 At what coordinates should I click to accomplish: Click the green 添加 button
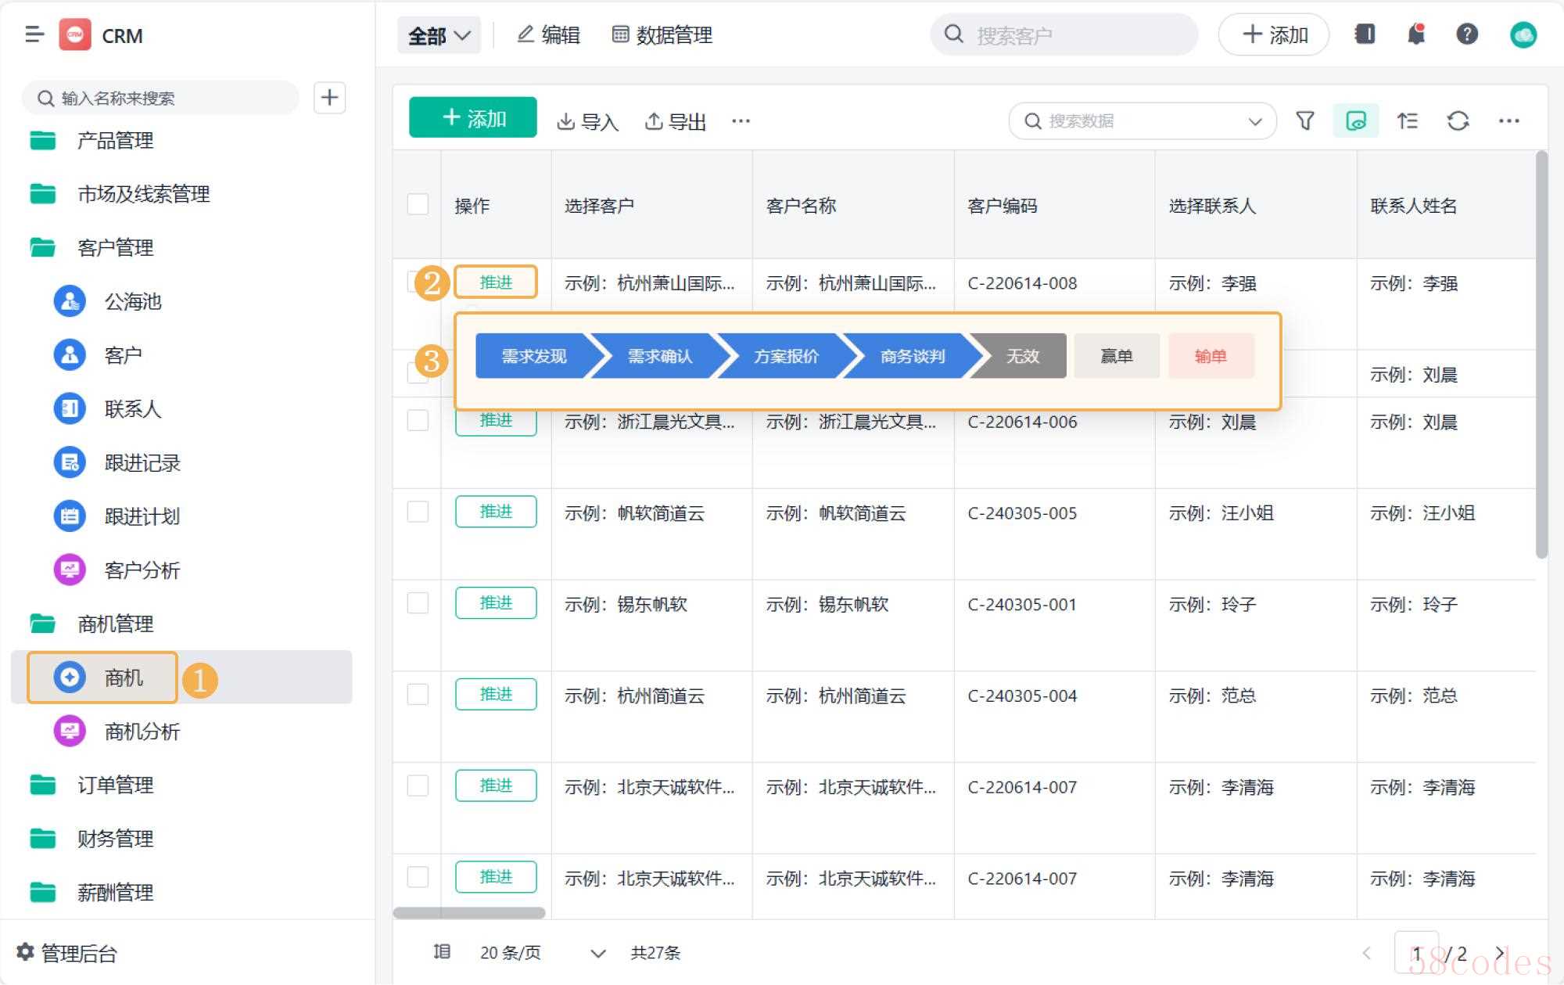(x=473, y=118)
